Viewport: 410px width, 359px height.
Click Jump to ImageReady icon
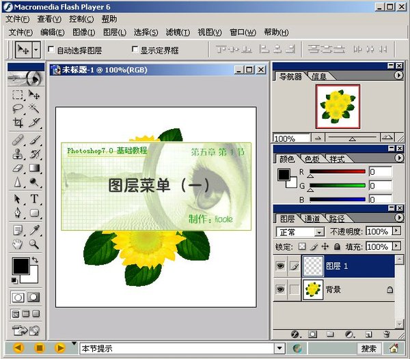26,330
